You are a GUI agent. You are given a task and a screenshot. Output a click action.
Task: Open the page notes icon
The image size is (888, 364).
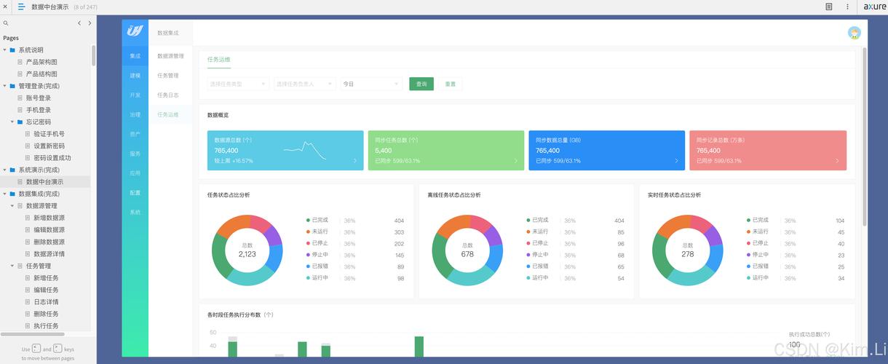829,7
